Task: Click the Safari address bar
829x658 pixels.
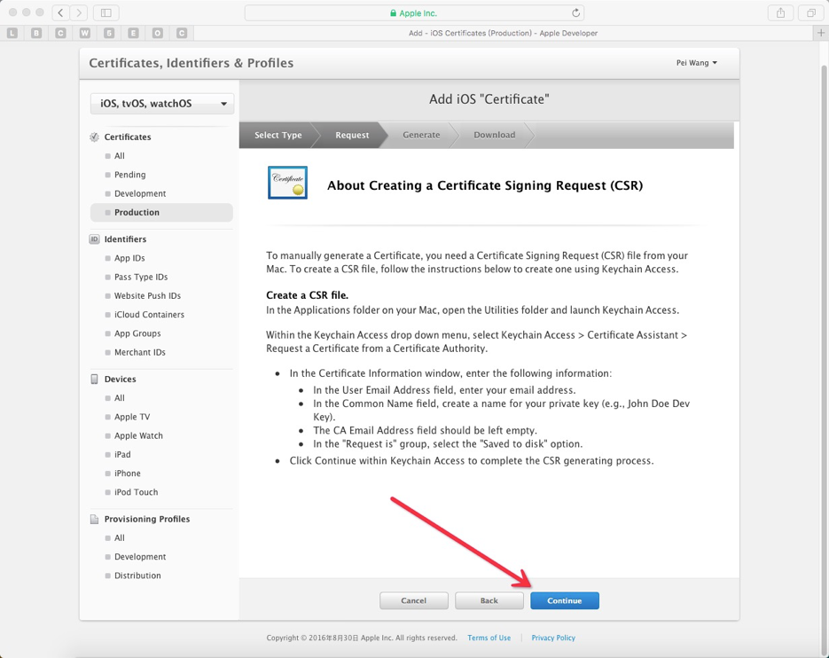Action: click(415, 12)
